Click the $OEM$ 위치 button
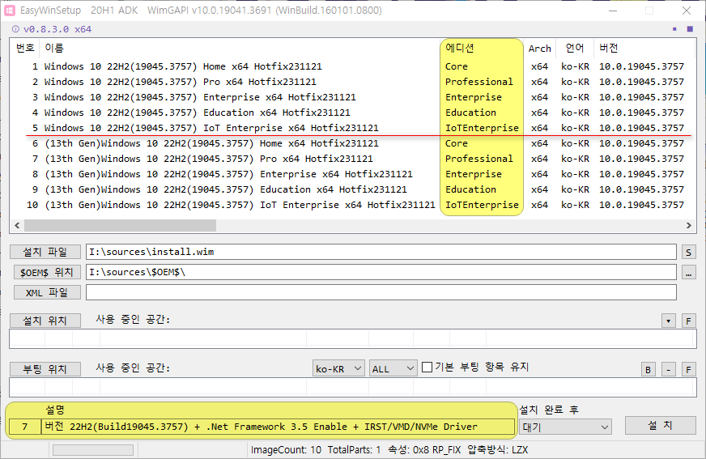 (x=47, y=272)
